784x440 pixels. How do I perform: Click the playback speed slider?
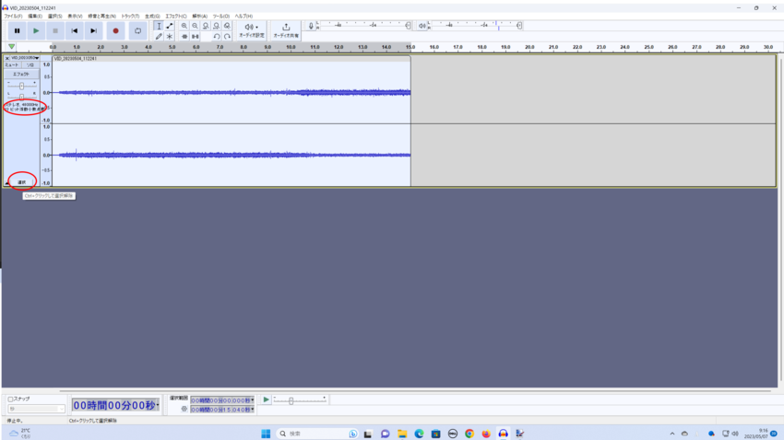300,400
